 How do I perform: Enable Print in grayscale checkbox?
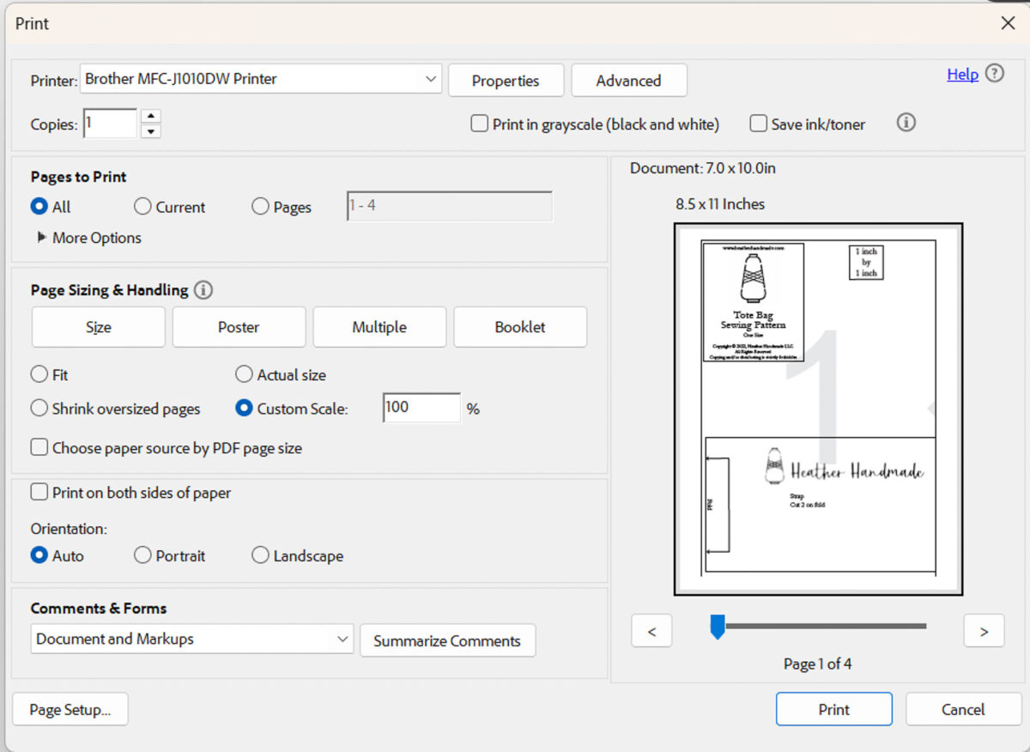coord(479,124)
